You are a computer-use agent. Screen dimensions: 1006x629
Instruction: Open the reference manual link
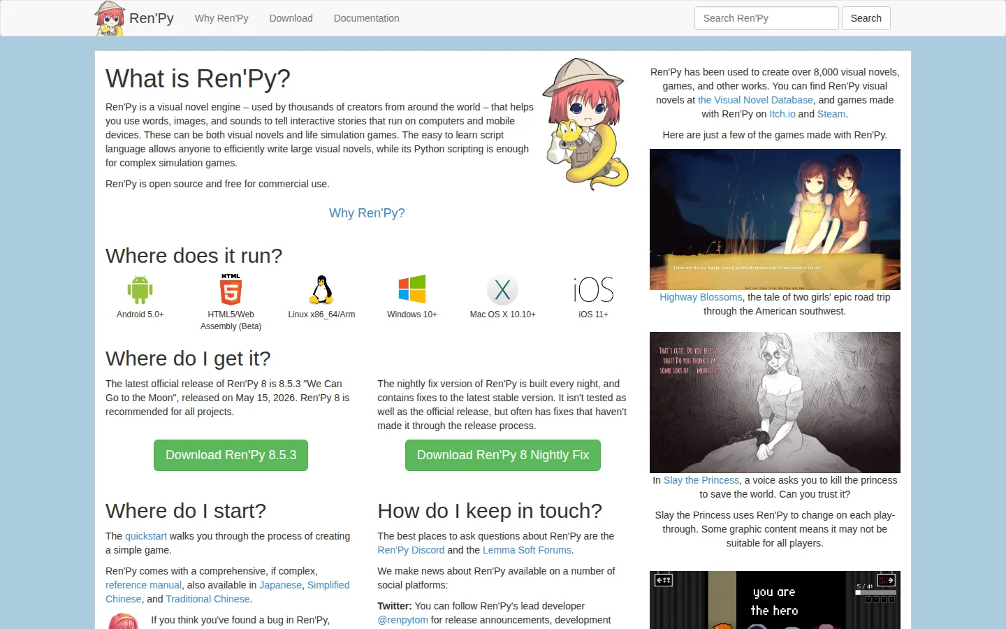pos(143,585)
